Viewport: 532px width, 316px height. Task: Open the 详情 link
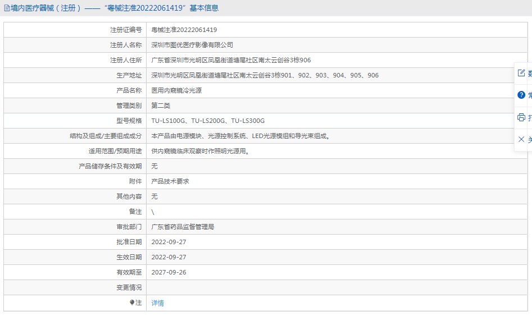[157, 303]
